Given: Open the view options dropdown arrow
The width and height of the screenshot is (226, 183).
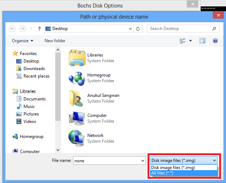Looking at the screenshot, I should point(190,41).
